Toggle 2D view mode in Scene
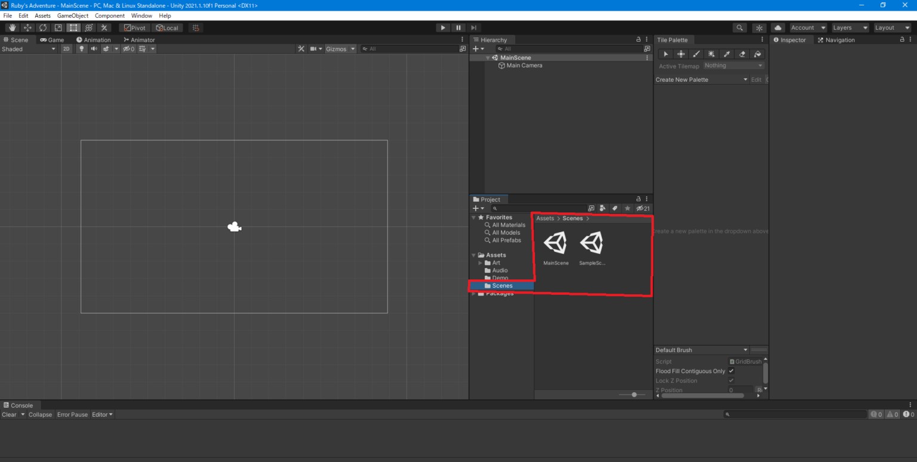 pos(66,49)
